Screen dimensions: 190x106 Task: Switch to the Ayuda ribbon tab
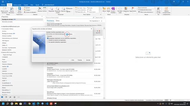click(37, 5)
